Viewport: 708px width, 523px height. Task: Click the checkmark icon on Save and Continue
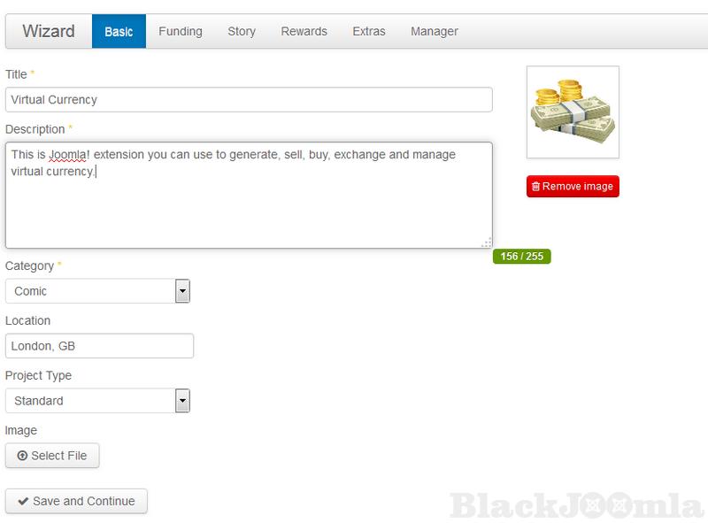point(23,501)
